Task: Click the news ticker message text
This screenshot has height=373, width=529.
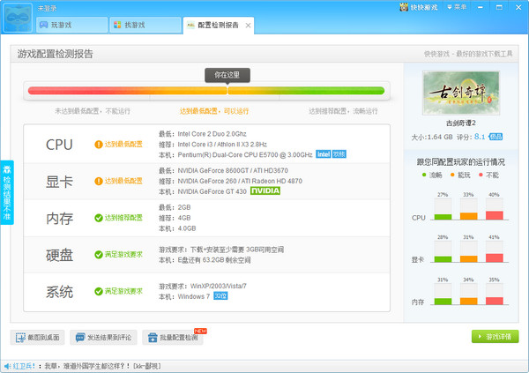Action: [102, 366]
